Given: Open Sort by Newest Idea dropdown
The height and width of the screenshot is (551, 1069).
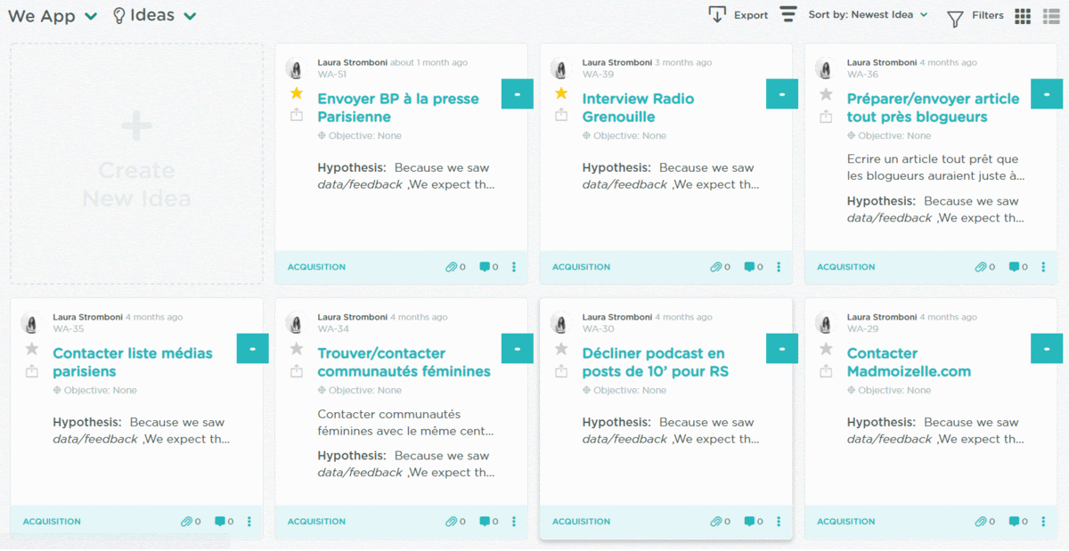Looking at the screenshot, I should (868, 15).
